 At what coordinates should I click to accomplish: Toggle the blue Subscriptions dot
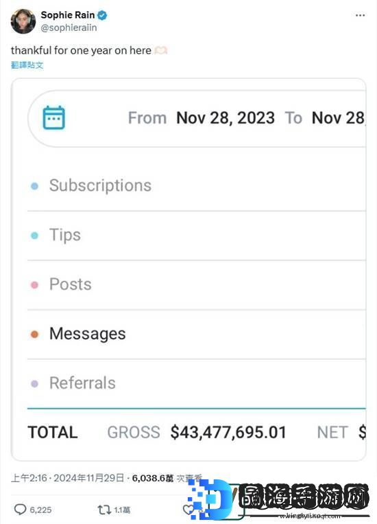click(x=34, y=186)
